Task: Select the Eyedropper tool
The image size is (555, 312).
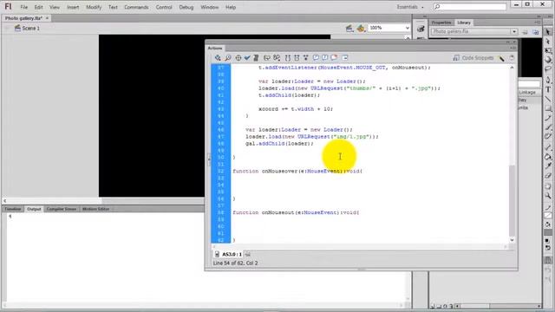Action: (x=548, y=166)
